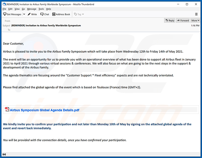202x158 pixels.
Task: Open the Help menu
Action: (49, 9)
